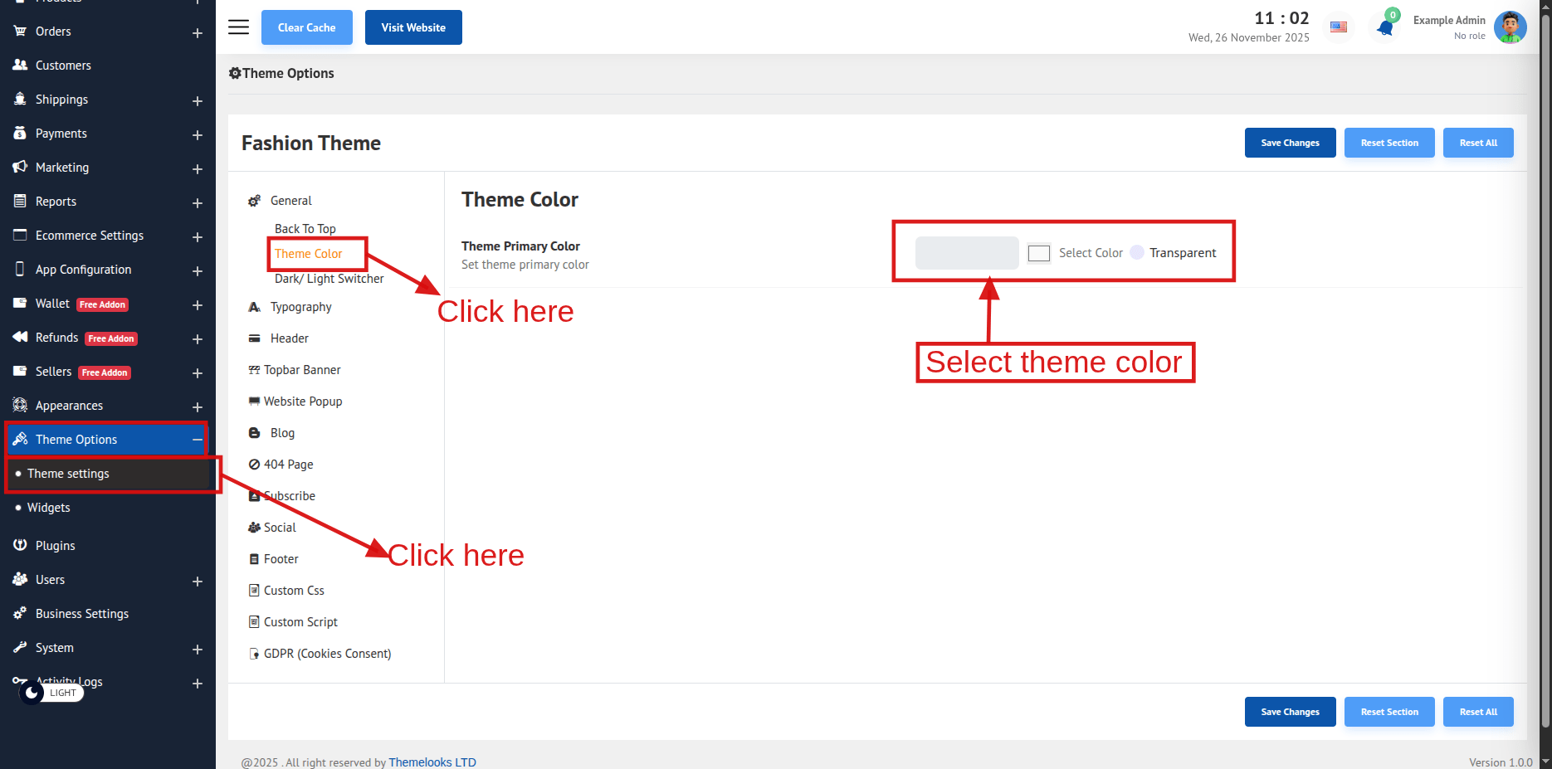The height and width of the screenshot is (769, 1552).
Task: Click the Typography icon in theme menu
Action: [254, 307]
